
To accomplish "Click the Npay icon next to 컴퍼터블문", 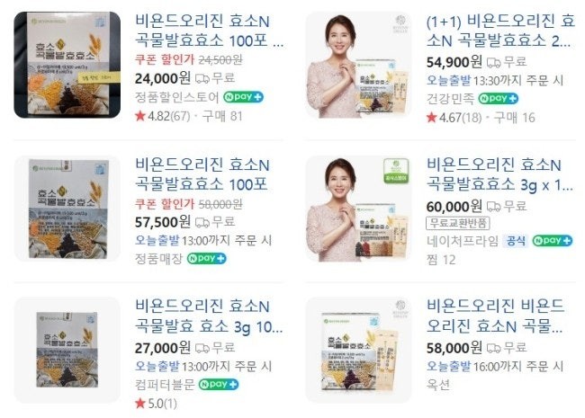I will pos(219,384).
